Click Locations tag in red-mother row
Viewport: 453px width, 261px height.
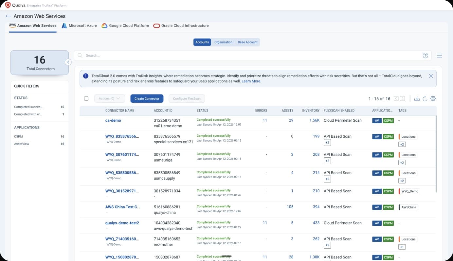click(408, 239)
